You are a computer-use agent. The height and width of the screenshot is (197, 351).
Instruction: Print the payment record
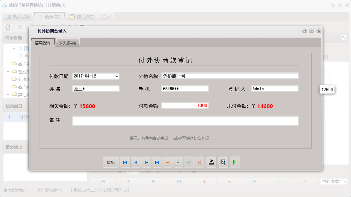[211, 162]
